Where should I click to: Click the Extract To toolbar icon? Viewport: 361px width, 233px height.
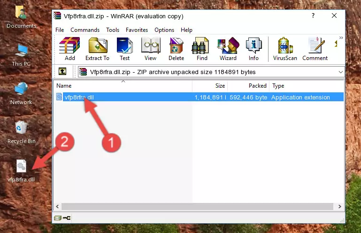coord(97,49)
